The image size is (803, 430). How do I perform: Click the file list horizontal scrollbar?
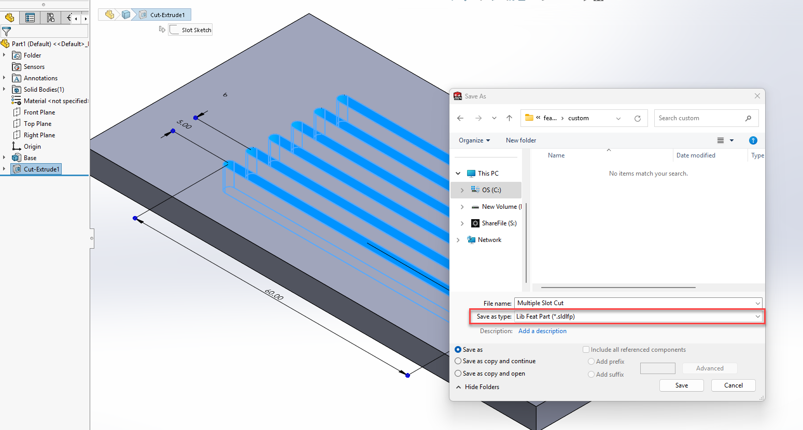coord(618,287)
